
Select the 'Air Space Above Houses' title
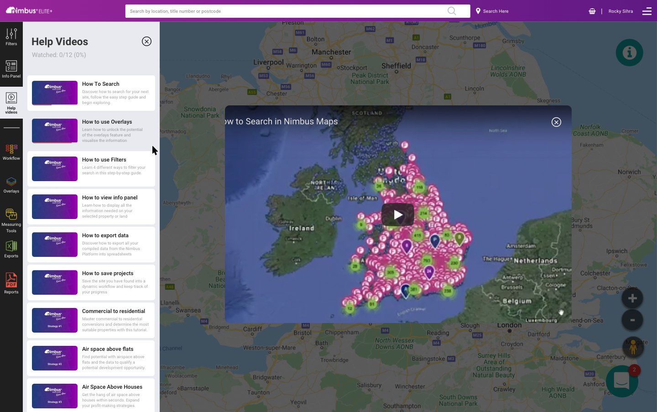(112, 387)
